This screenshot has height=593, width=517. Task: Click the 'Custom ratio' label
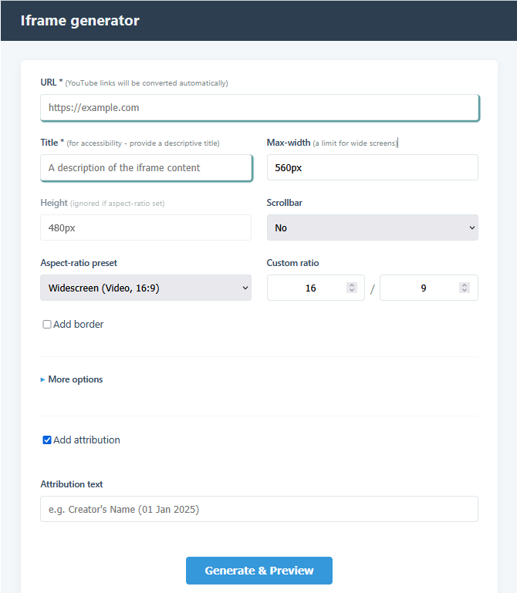point(292,263)
